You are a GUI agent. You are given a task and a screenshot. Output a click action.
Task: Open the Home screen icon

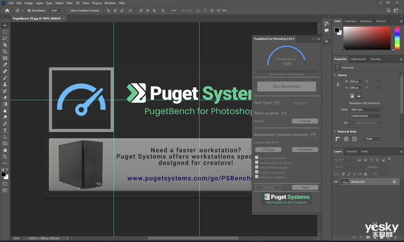(x=7, y=10)
